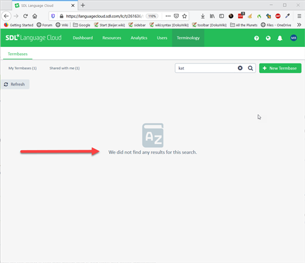The height and width of the screenshot is (263, 305).
Task: Show Shared with me (1)
Action: [65, 68]
